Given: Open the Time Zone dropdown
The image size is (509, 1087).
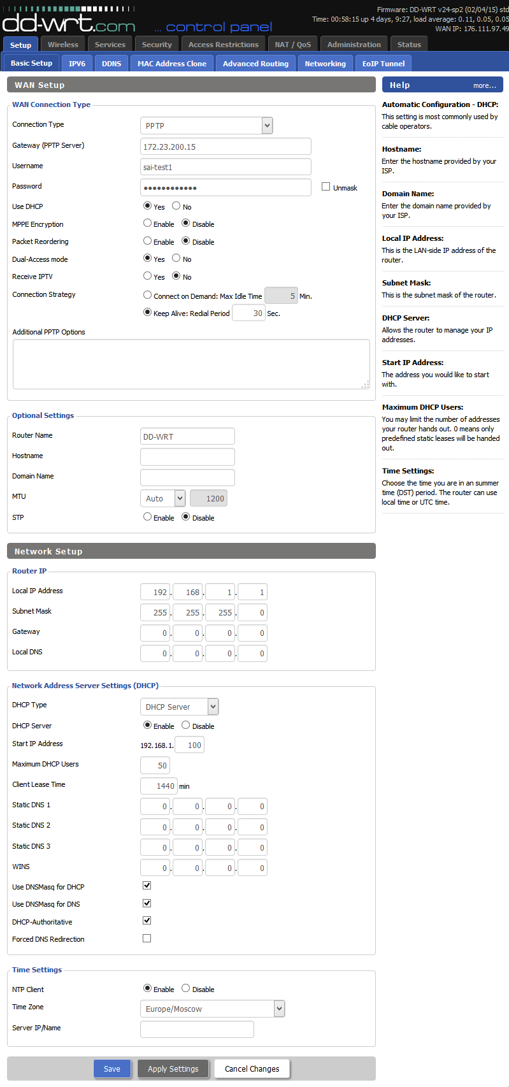Looking at the screenshot, I should click(212, 1009).
